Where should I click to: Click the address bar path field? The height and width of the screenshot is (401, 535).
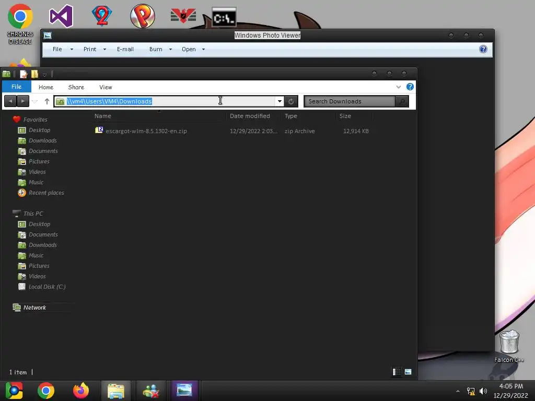coord(169,101)
